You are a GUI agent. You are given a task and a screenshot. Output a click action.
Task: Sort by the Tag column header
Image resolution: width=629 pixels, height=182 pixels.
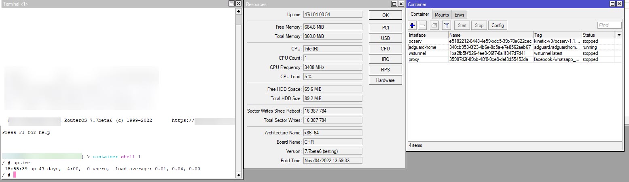(x=557, y=35)
